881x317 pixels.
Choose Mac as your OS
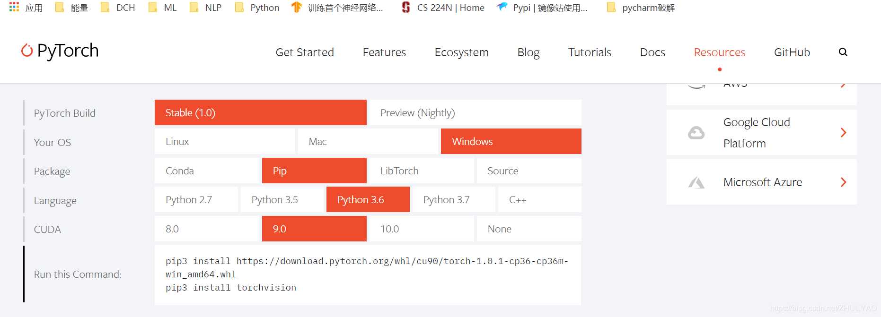(x=368, y=141)
